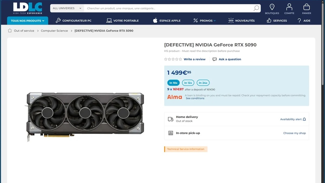The image size is (325, 183).
Task: Click the Apple logo icon
Action: point(155,20)
